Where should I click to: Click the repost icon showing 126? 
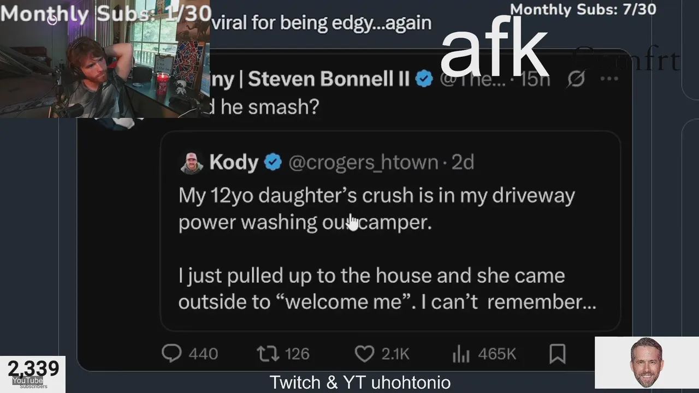click(x=268, y=354)
